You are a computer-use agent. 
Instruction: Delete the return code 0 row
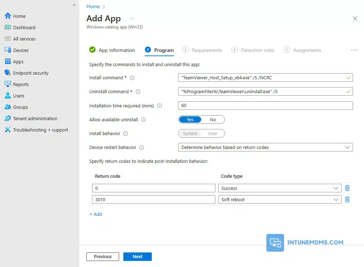coord(347,188)
